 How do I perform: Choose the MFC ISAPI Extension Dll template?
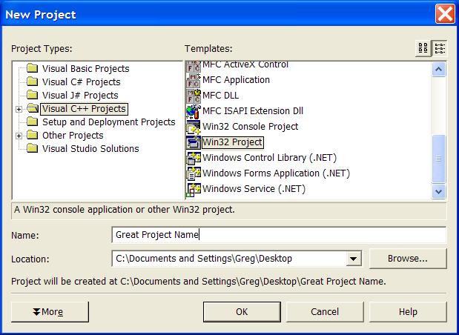[x=253, y=111]
